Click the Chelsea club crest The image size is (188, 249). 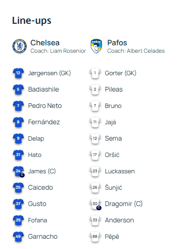[x=20, y=46]
